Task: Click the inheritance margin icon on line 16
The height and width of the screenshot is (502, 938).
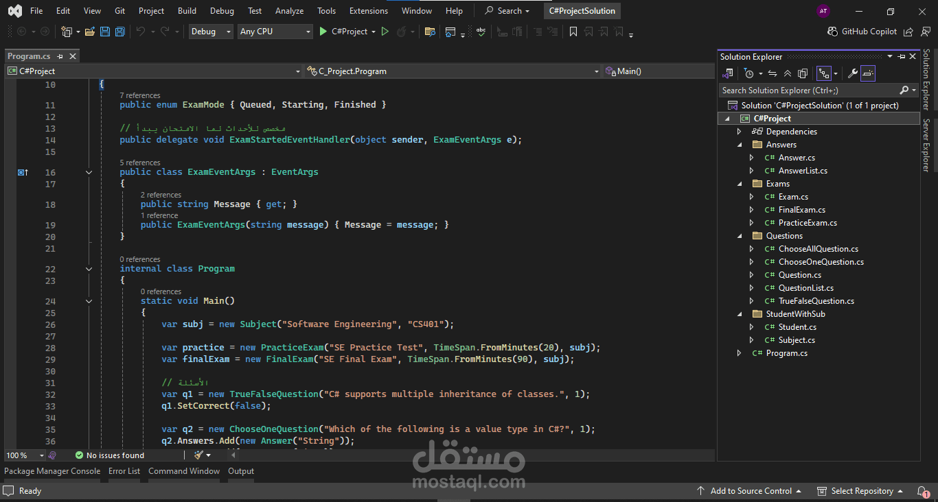Action: (23, 172)
